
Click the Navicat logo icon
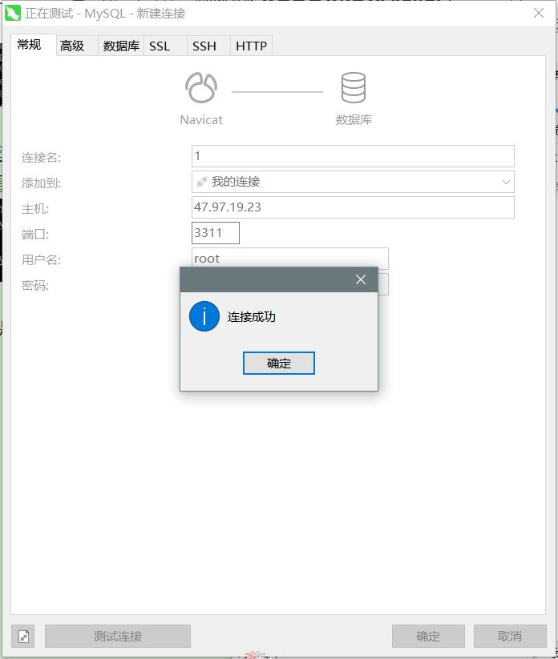coord(201,88)
